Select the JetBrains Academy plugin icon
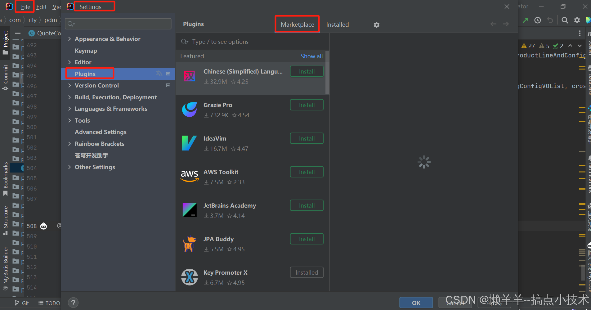This screenshot has height=310, width=591. [190, 210]
